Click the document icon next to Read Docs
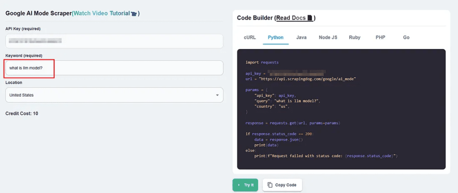Viewport: 458px width, 193px height. click(310, 18)
